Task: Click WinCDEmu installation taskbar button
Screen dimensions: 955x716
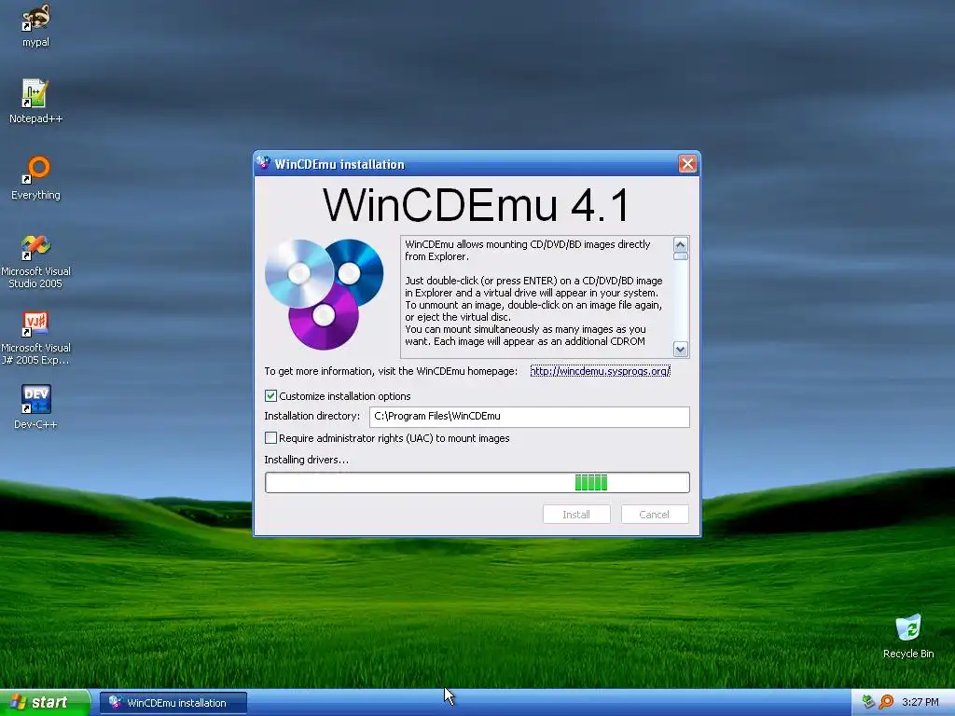Action: point(173,703)
